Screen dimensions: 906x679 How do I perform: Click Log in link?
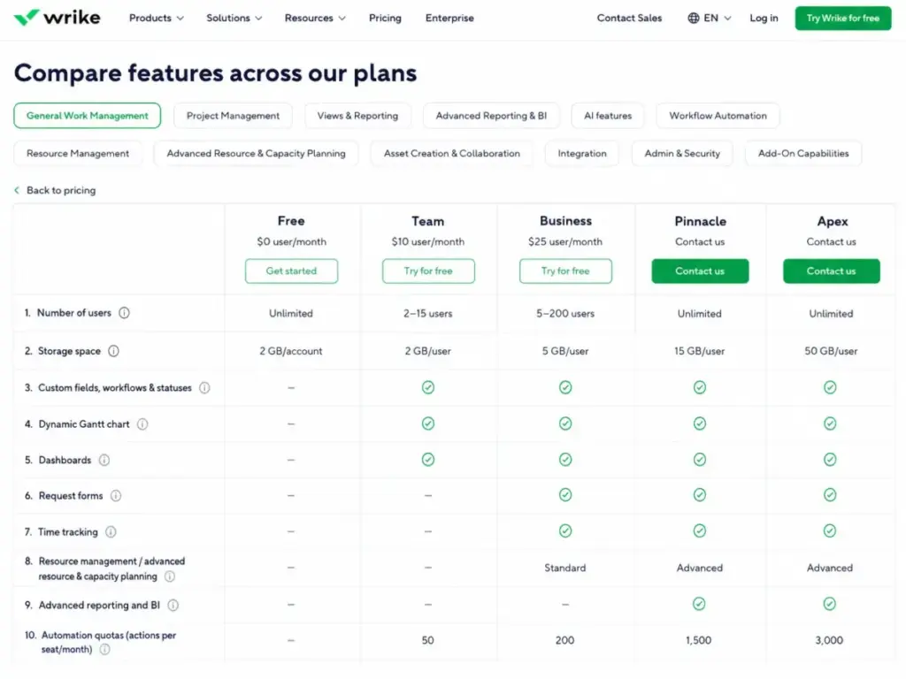(764, 18)
